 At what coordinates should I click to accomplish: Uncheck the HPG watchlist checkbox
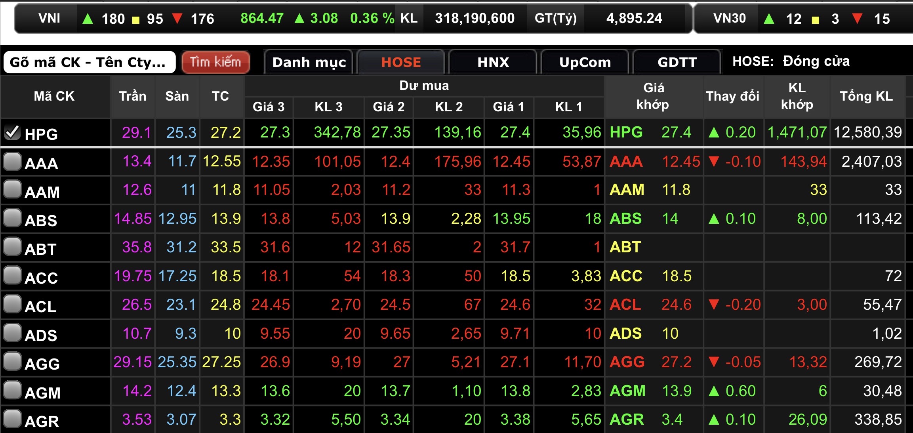tap(12, 132)
